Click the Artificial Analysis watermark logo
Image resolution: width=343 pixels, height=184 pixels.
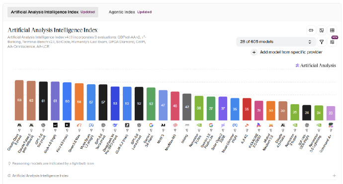pyautogui.click(x=316, y=65)
